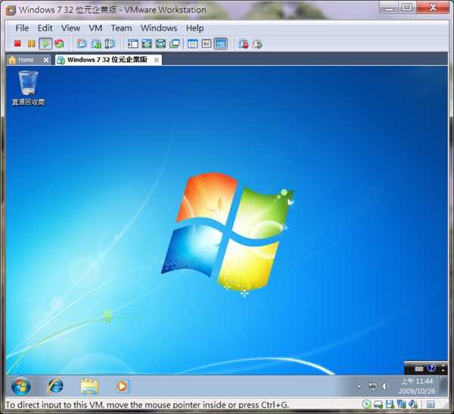The image size is (454, 414).
Task: Click the language bar keyboard icon
Action: point(418,369)
